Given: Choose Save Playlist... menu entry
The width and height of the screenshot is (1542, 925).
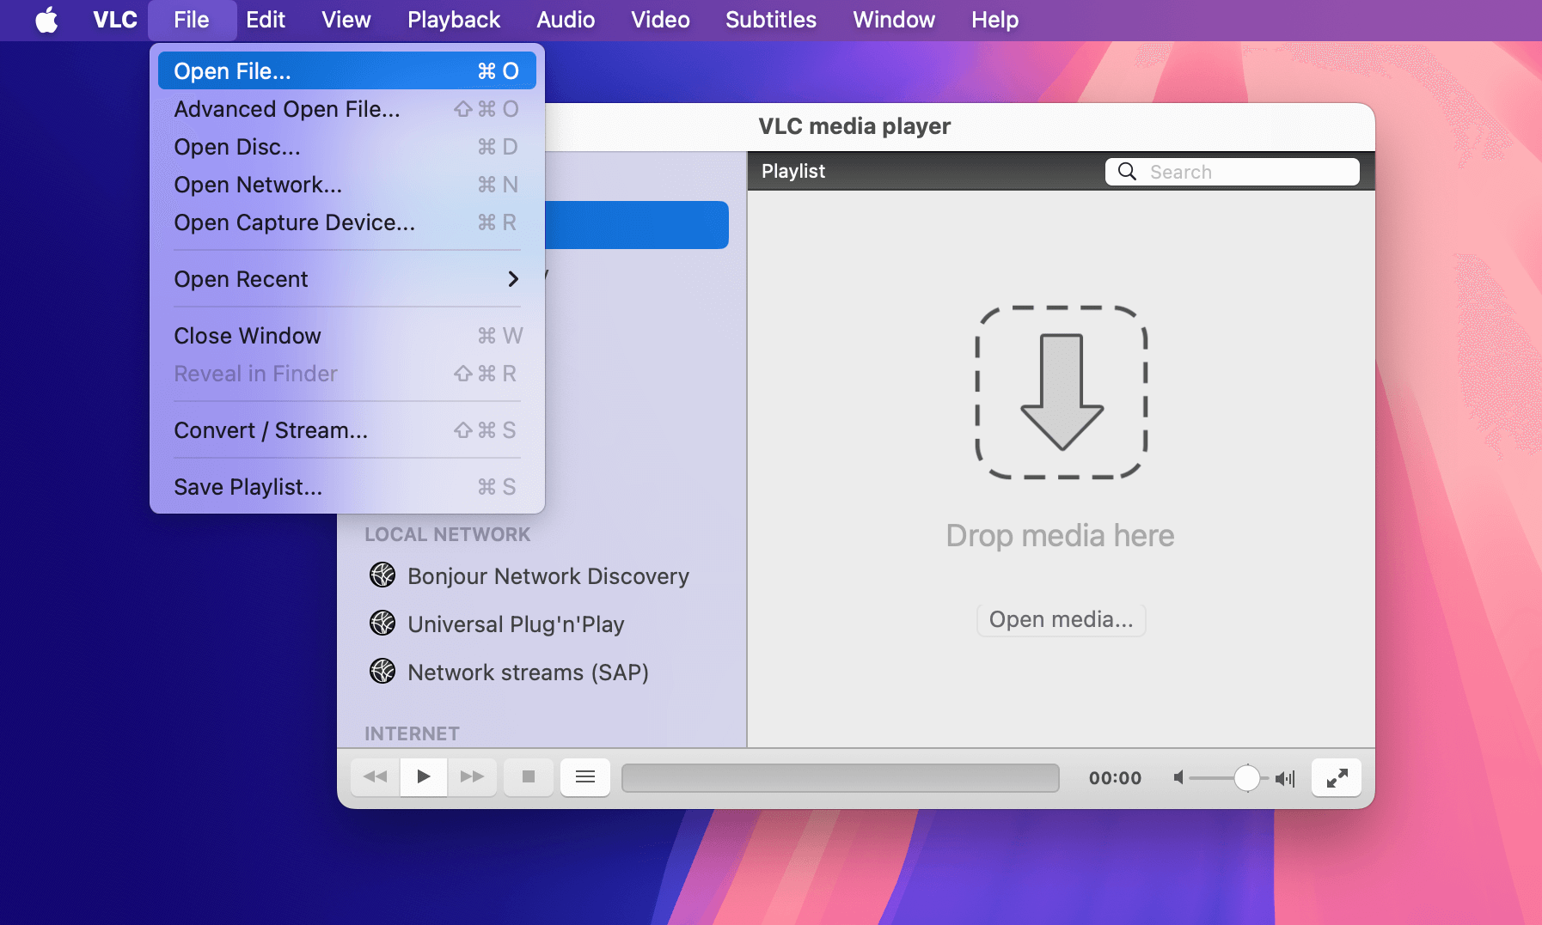Looking at the screenshot, I should point(346,487).
